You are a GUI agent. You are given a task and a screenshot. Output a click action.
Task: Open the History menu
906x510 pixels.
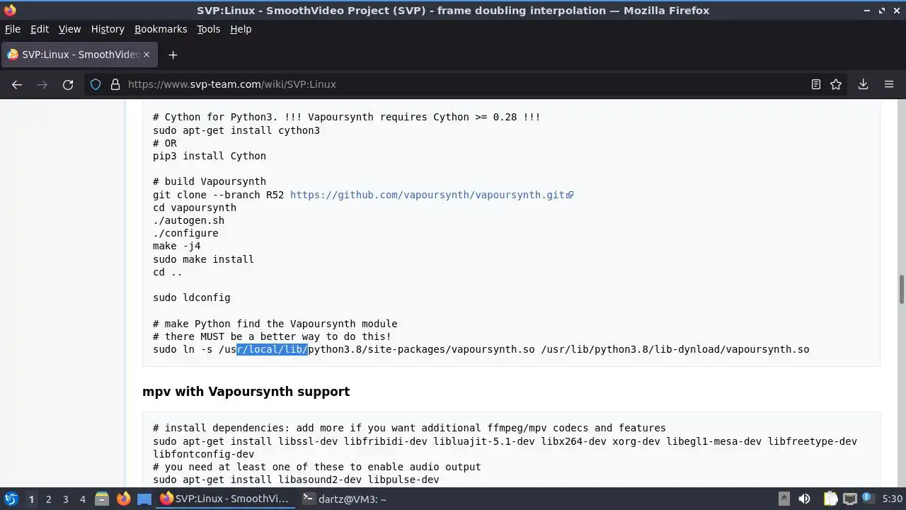108,29
